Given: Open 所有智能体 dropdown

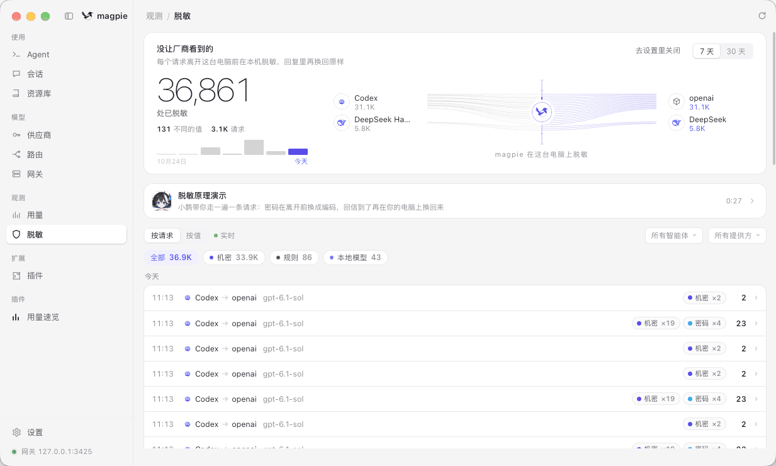Looking at the screenshot, I should [674, 236].
